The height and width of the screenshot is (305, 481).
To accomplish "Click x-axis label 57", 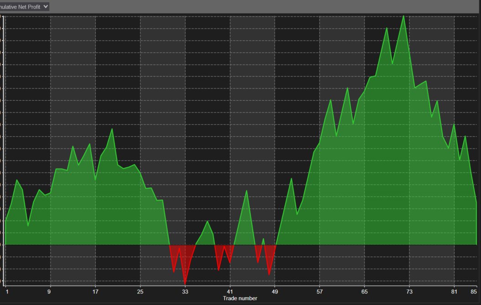I will (x=319, y=291).
